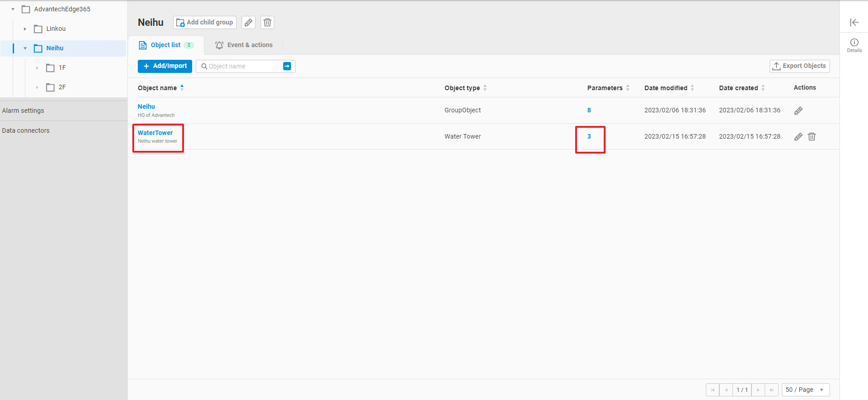Collapse the right details panel arrow
The width and height of the screenshot is (868, 400).
pos(854,23)
